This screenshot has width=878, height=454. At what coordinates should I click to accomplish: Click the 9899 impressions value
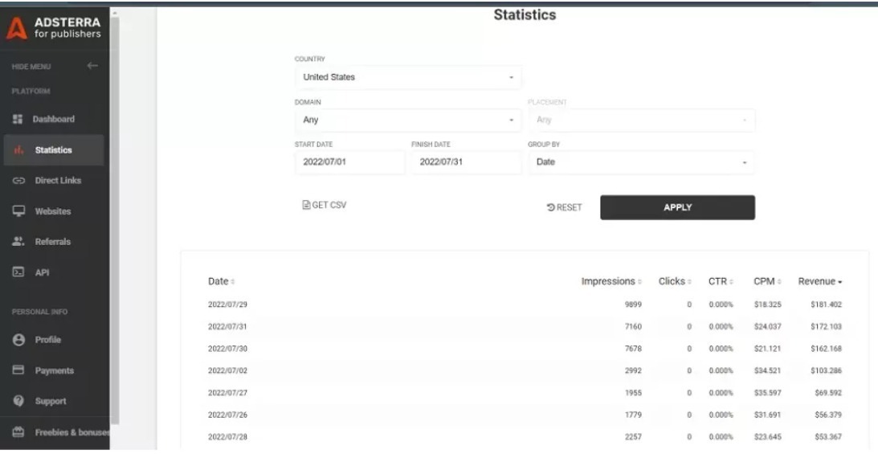tap(633, 305)
